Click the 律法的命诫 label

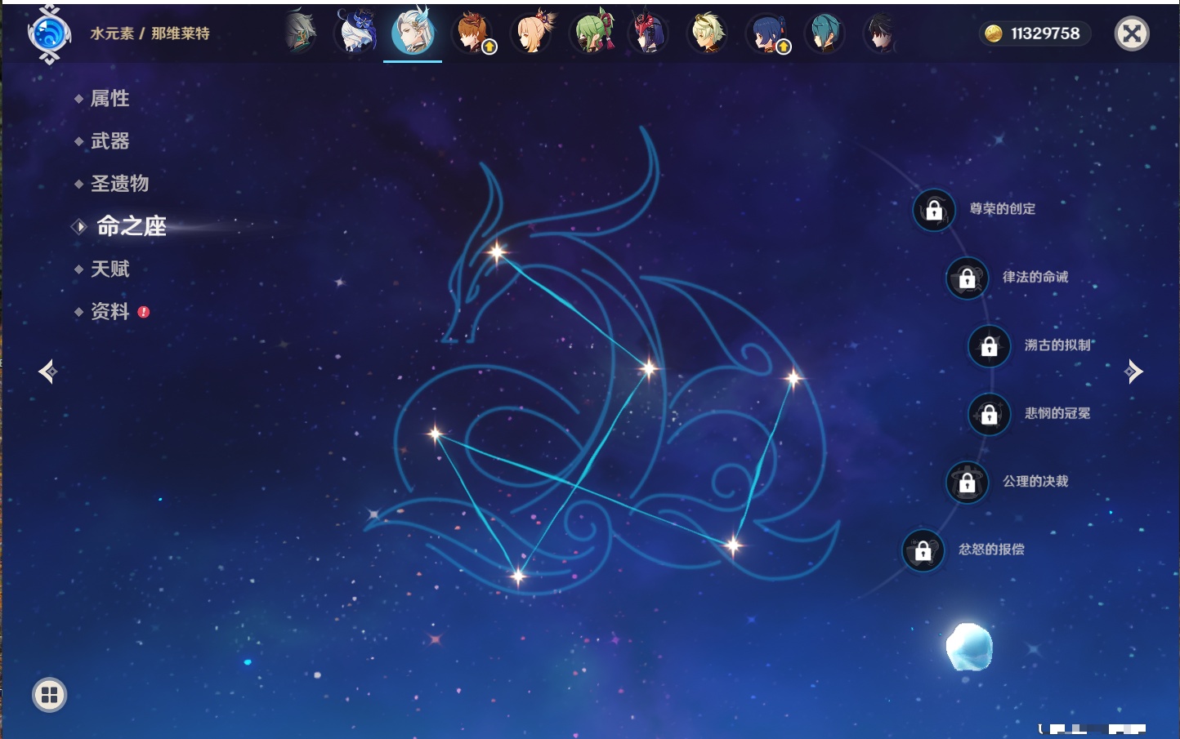[1035, 277]
